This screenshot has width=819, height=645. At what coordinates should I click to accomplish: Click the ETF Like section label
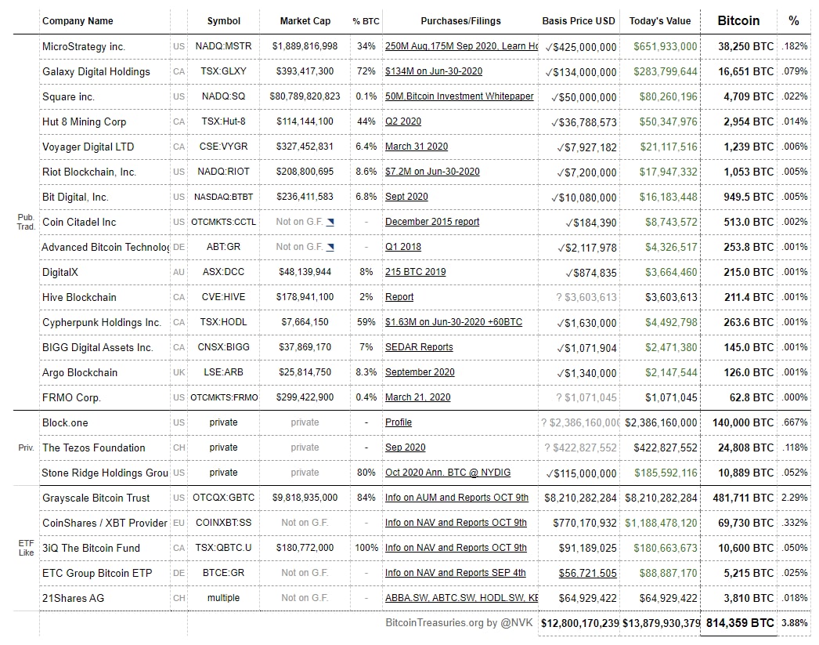pyautogui.click(x=26, y=548)
